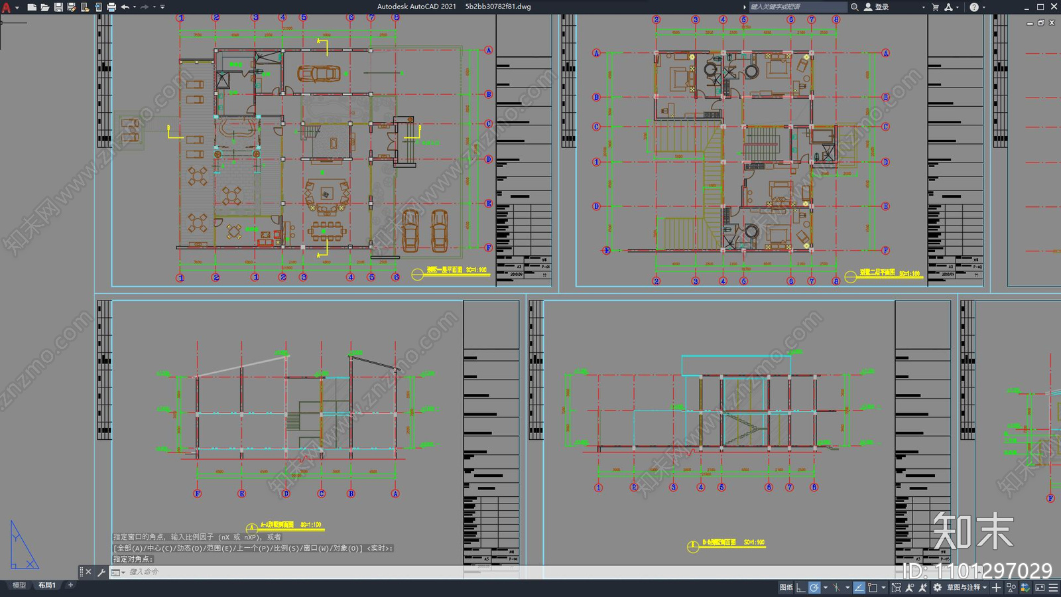The width and height of the screenshot is (1061, 597).
Task: Click the Clean Screen icon
Action: (x=1040, y=587)
